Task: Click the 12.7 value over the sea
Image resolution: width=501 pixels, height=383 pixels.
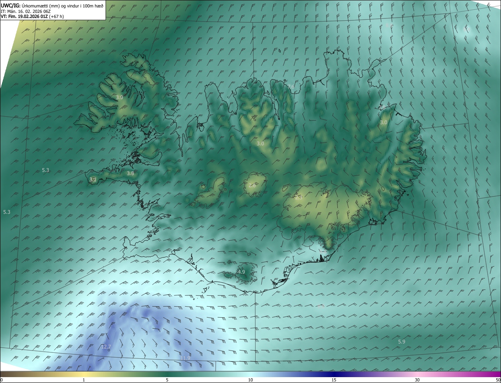Action: coord(106,347)
